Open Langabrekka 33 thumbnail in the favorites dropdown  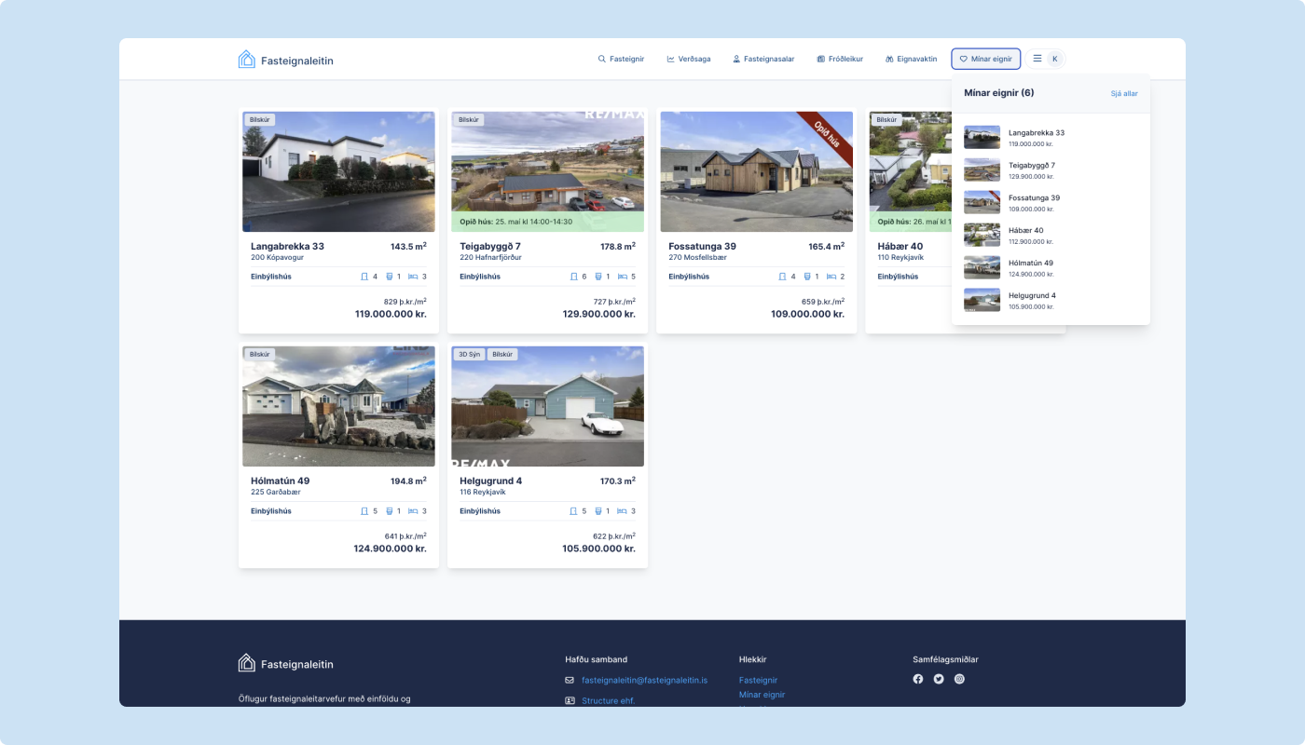pos(982,138)
